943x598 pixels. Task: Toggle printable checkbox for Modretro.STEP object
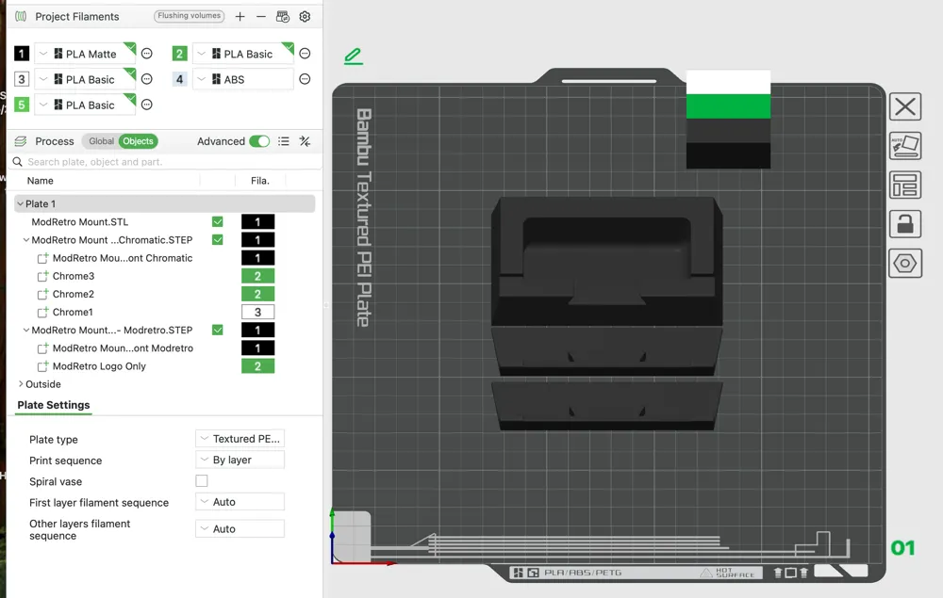click(218, 330)
